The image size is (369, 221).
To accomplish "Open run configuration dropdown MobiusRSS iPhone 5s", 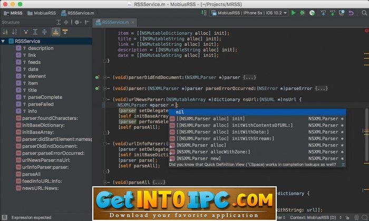I will click(249, 13).
